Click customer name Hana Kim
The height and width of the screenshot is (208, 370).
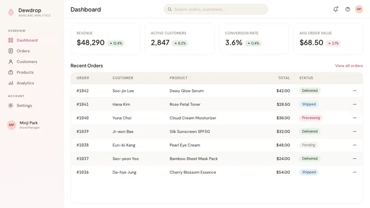(121, 104)
